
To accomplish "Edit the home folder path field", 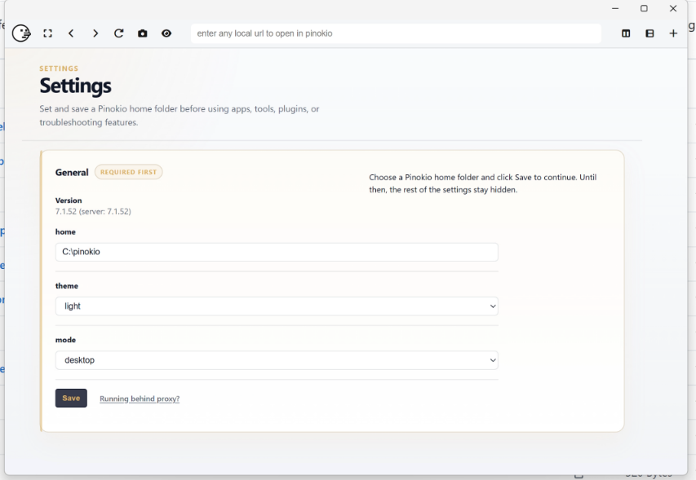I will (277, 252).
